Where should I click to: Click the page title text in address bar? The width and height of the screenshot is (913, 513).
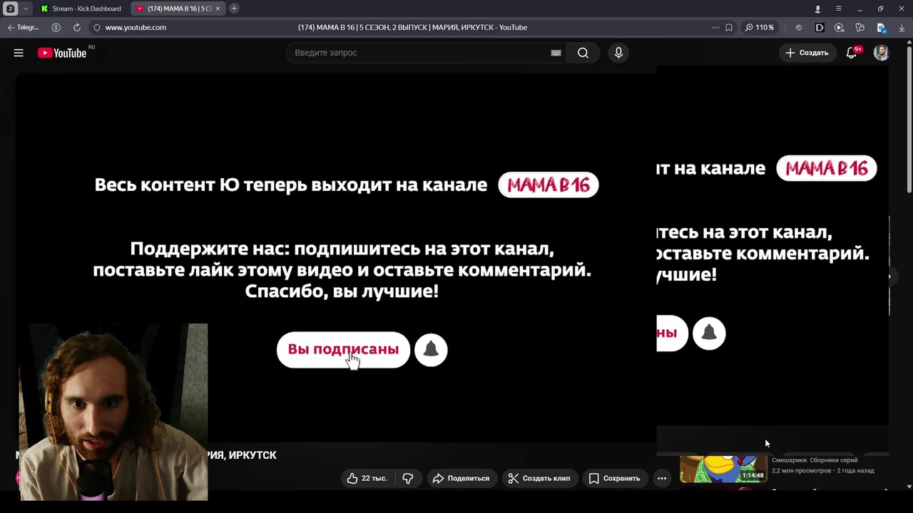[412, 28]
